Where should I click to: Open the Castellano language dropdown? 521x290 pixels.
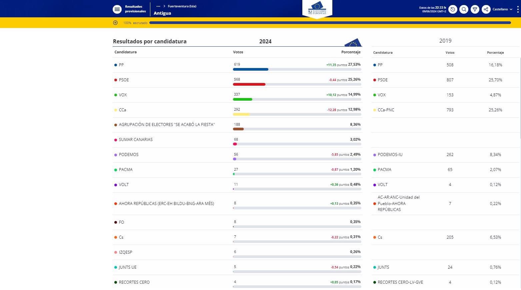tap(503, 9)
